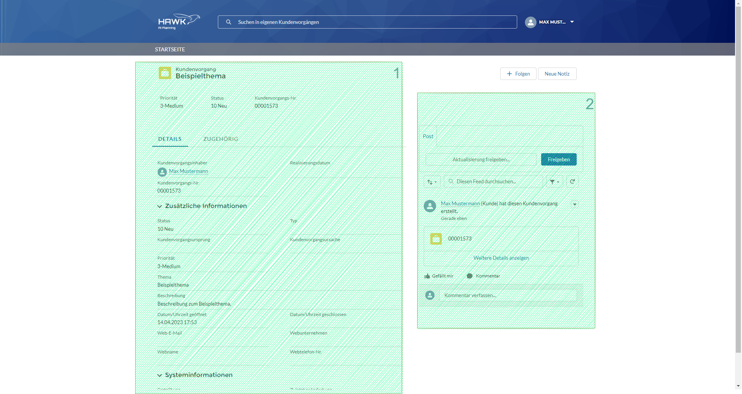Viewport: 742px width, 394px height.
Task: Refresh the feed with the reload icon
Action: 572,182
